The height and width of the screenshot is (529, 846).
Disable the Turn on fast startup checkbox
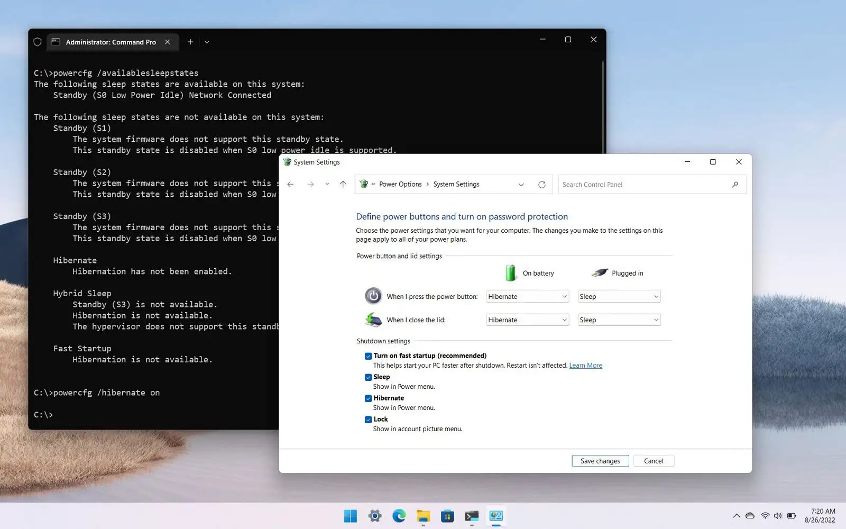point(368,355)
